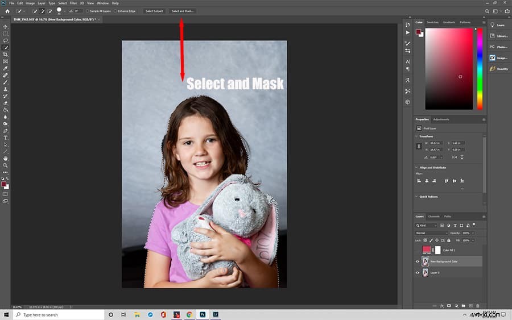The width and height of the screenshot is (512, 320).
Task: Open the Opacity dropdown arrow
Action: (473, 233)
